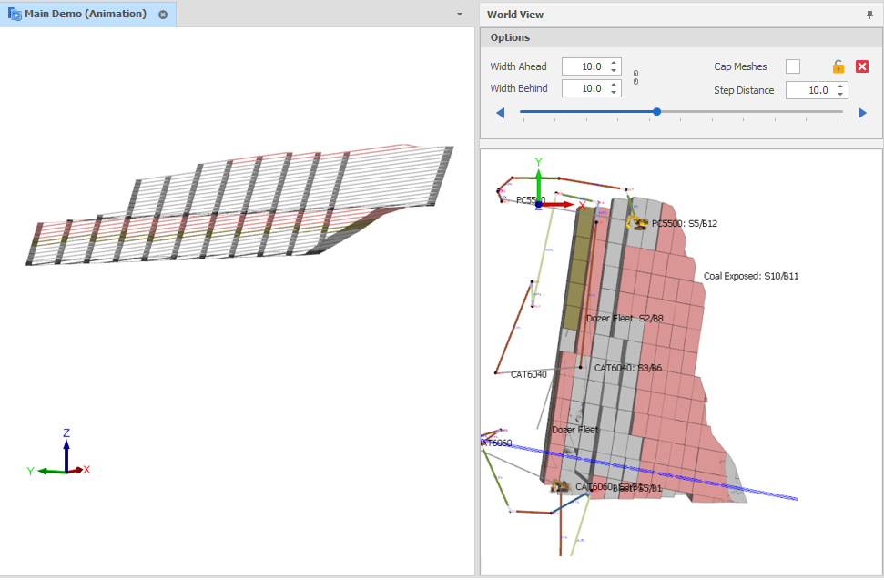884x580 pixels.
Task: Open the document tab list dropdown
Action: pos(460,15)
